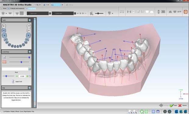Click the vertical up-down arrows icon
Viewport: 189px width, 114px height.
tap(159, 12)
